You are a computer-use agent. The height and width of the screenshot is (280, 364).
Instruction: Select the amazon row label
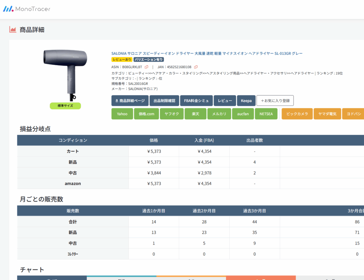point(73,183)
